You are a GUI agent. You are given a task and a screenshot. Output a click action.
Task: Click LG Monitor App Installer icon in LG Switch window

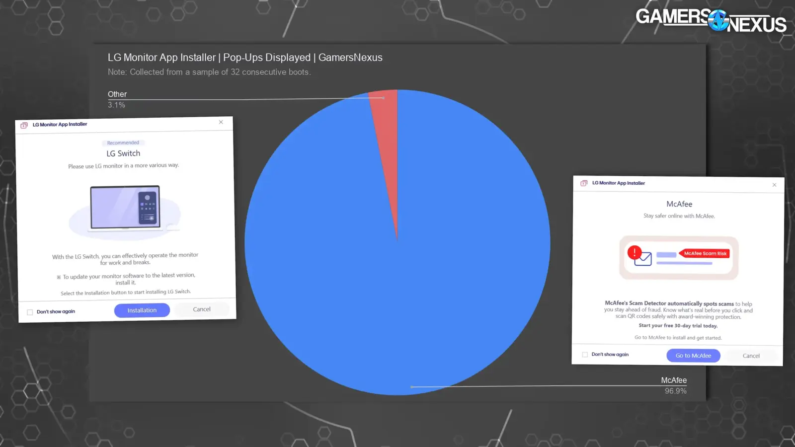coord(24,125)
